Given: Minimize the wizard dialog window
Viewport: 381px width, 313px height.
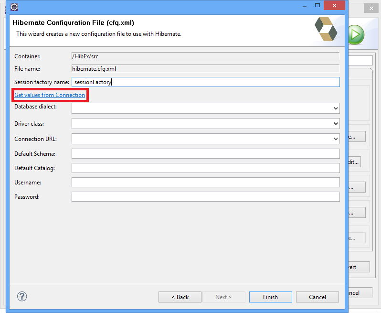Looking at the screenshot, I should coord(305,6).
